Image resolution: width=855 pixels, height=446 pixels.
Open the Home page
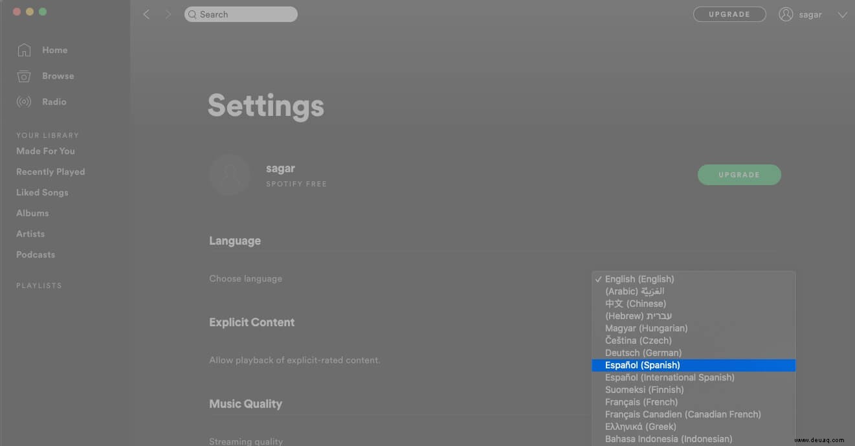pyautogui.click(x=42, y=50)
